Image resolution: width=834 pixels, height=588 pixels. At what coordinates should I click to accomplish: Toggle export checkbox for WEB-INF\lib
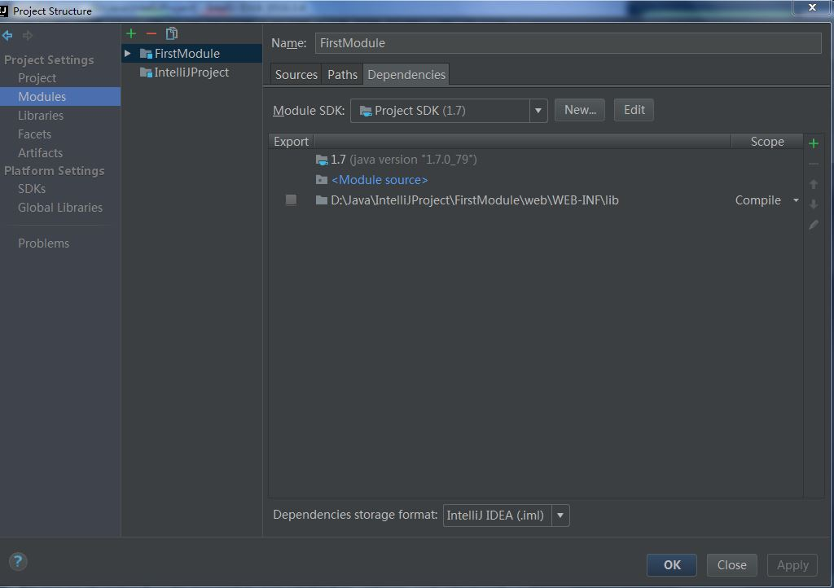click(x=291, y=200)
